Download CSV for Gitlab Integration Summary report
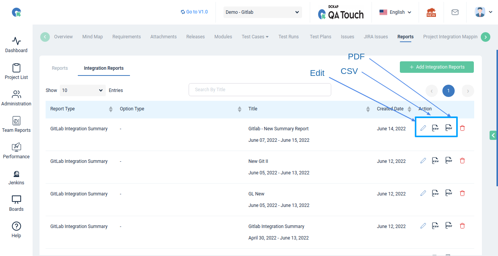This screenshot has height=256, width=498. (x=436, y=226)
